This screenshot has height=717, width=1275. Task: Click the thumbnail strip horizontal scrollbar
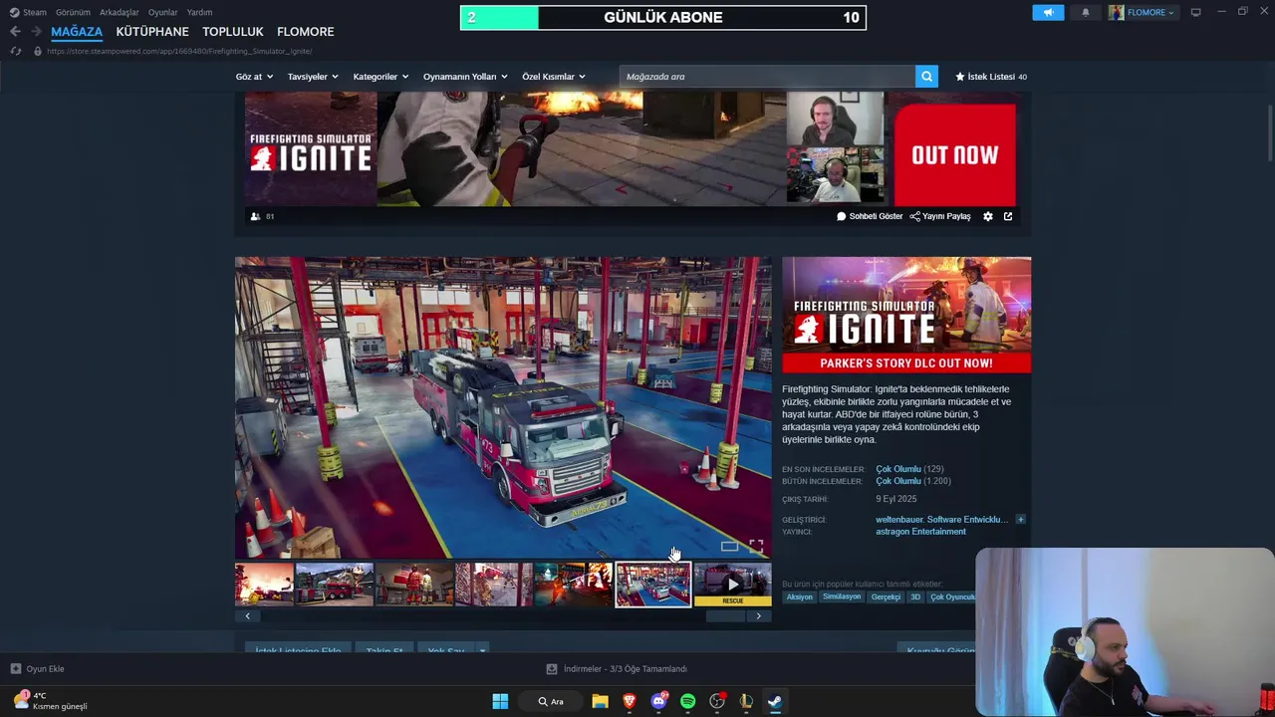(725, 616)
